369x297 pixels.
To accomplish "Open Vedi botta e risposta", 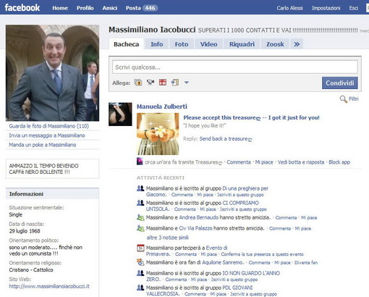I will pyautogui.click(x=301, y=162).
